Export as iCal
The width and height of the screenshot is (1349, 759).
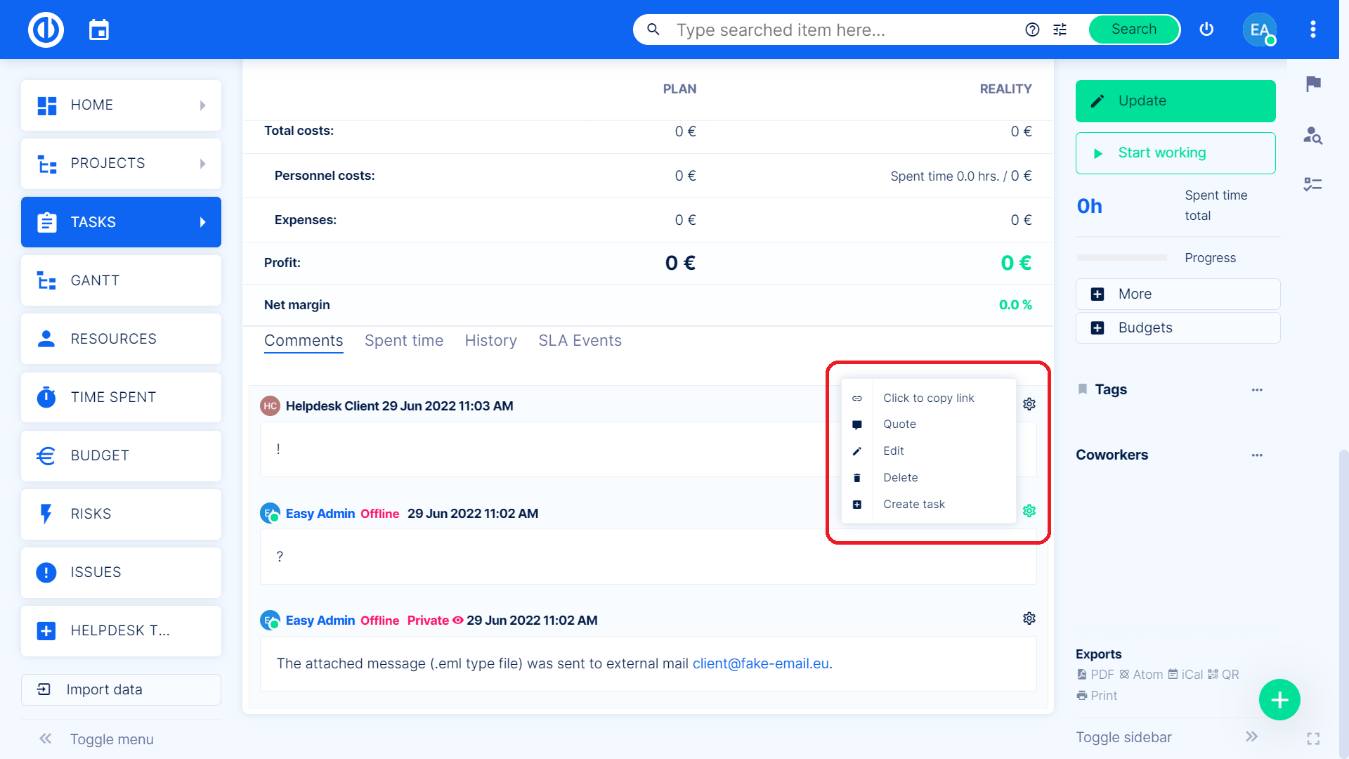[x=1185, y=675]
